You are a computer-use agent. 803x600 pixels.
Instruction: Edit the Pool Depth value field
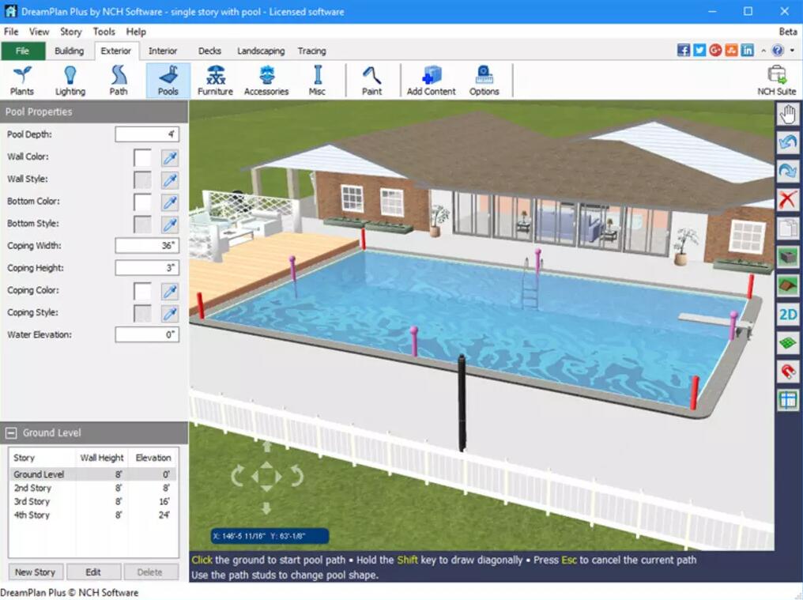click(147, 134)
